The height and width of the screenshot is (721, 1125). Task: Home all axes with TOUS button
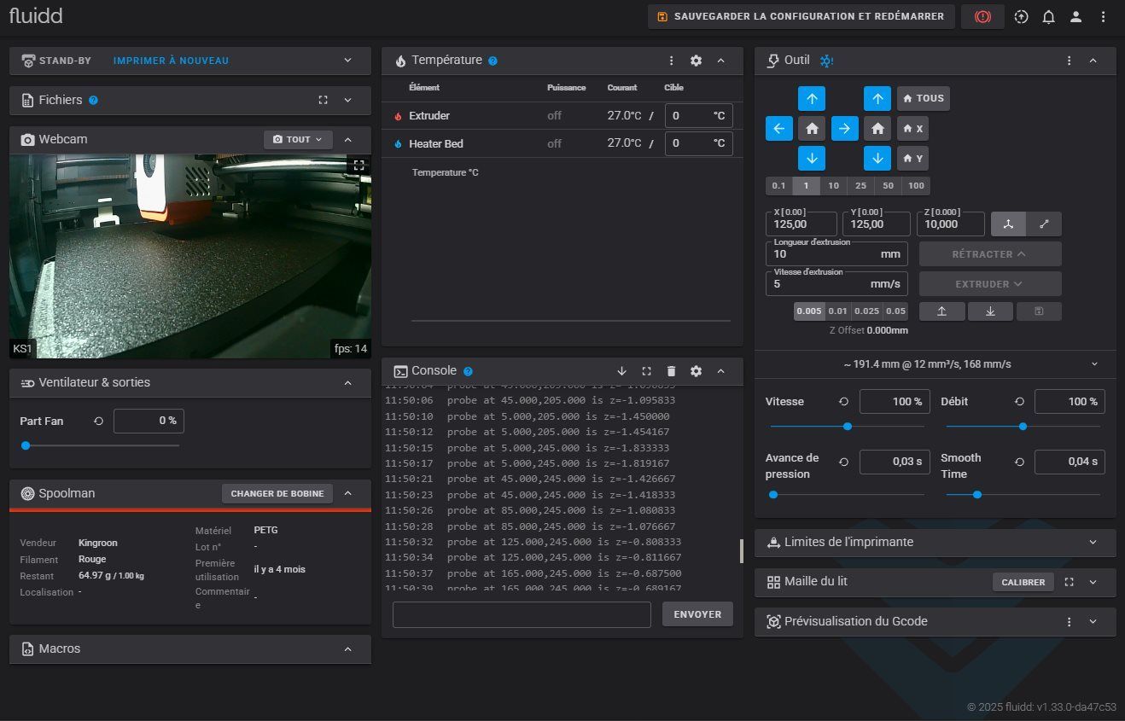pos(923,98)
